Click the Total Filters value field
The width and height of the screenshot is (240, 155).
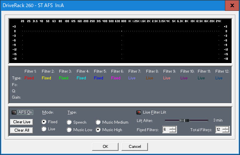[x=219, y=130]
